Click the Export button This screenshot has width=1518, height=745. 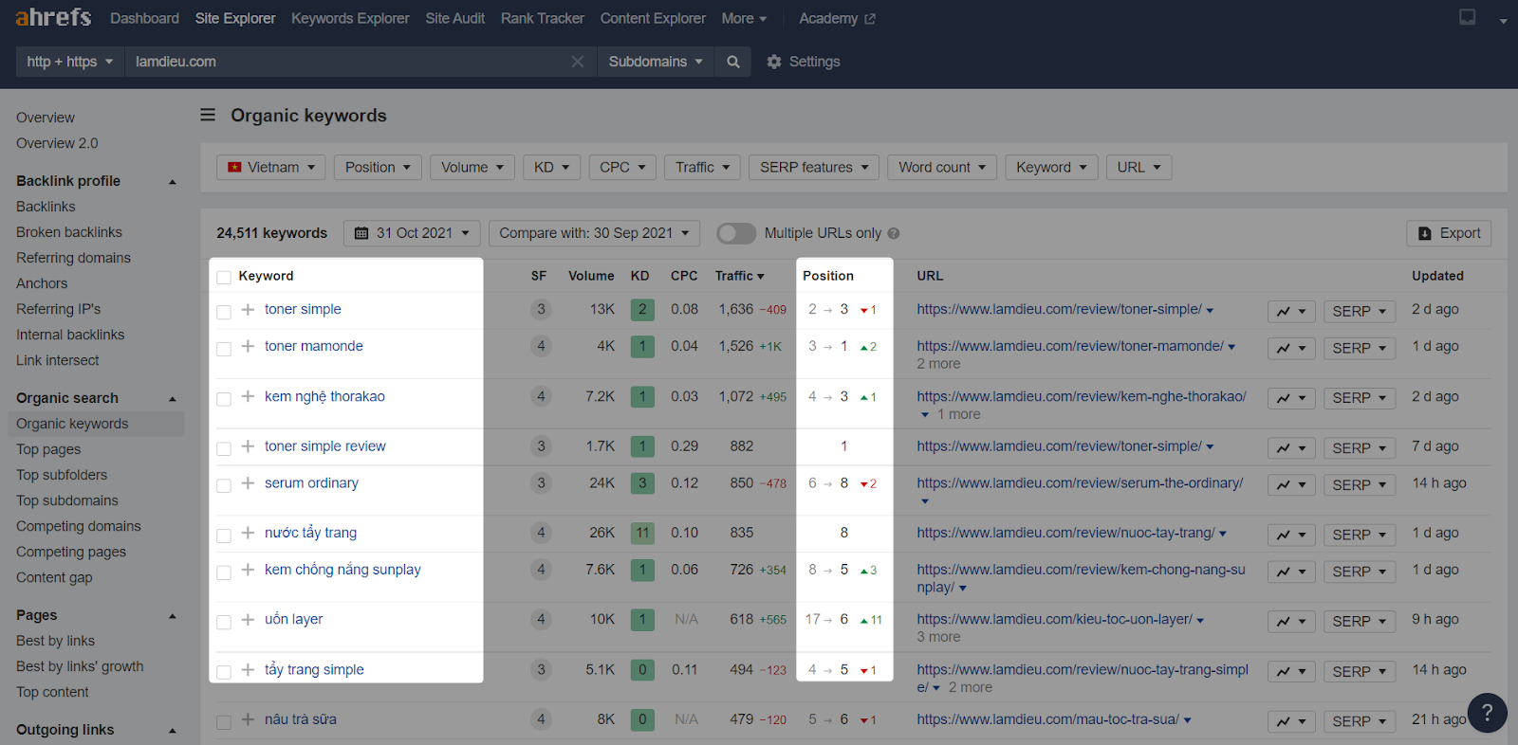(1449, 233)
